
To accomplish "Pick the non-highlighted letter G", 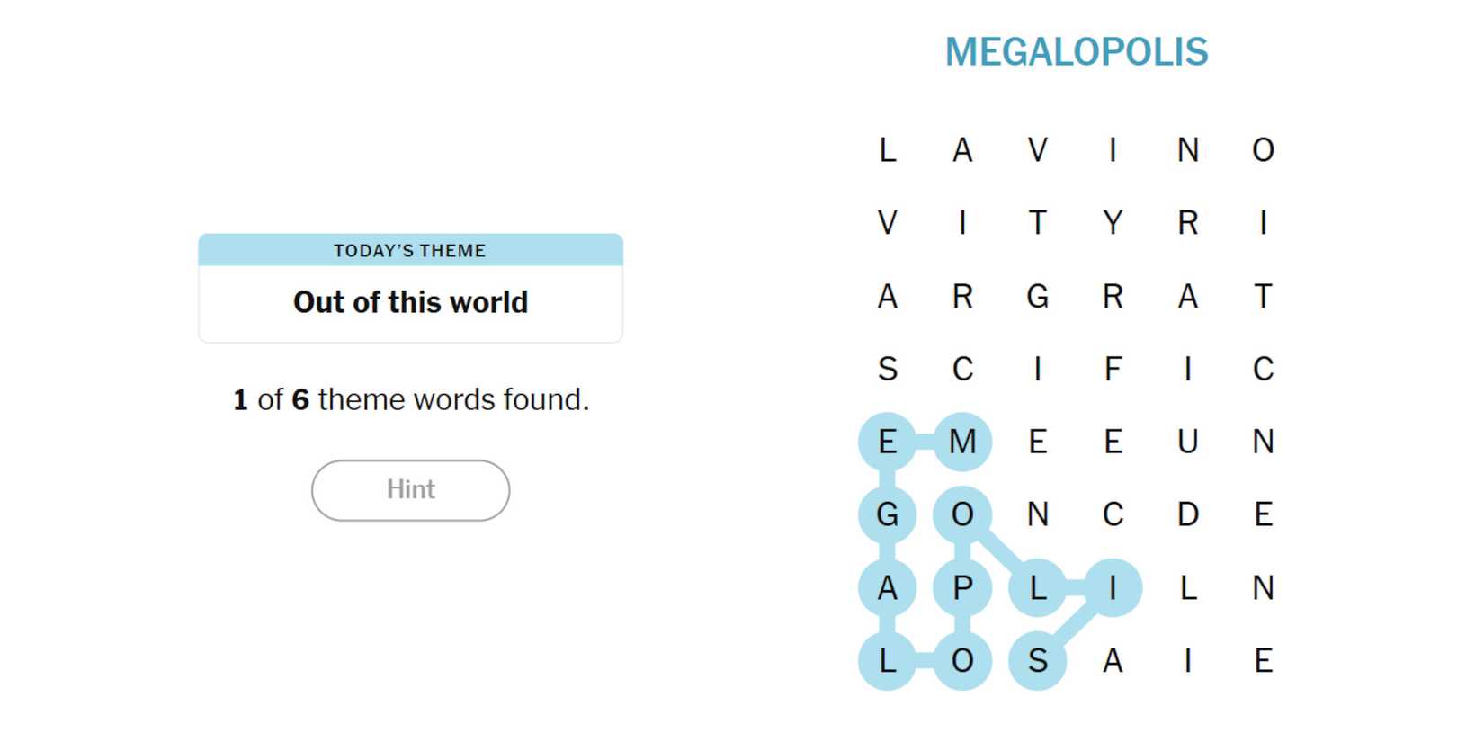I will (x=1037, y=296).
